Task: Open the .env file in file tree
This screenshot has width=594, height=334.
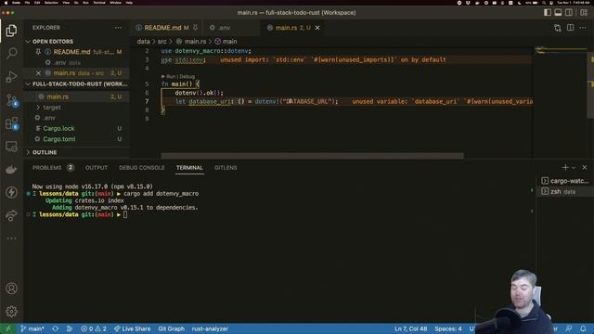Action: [49, 118]
